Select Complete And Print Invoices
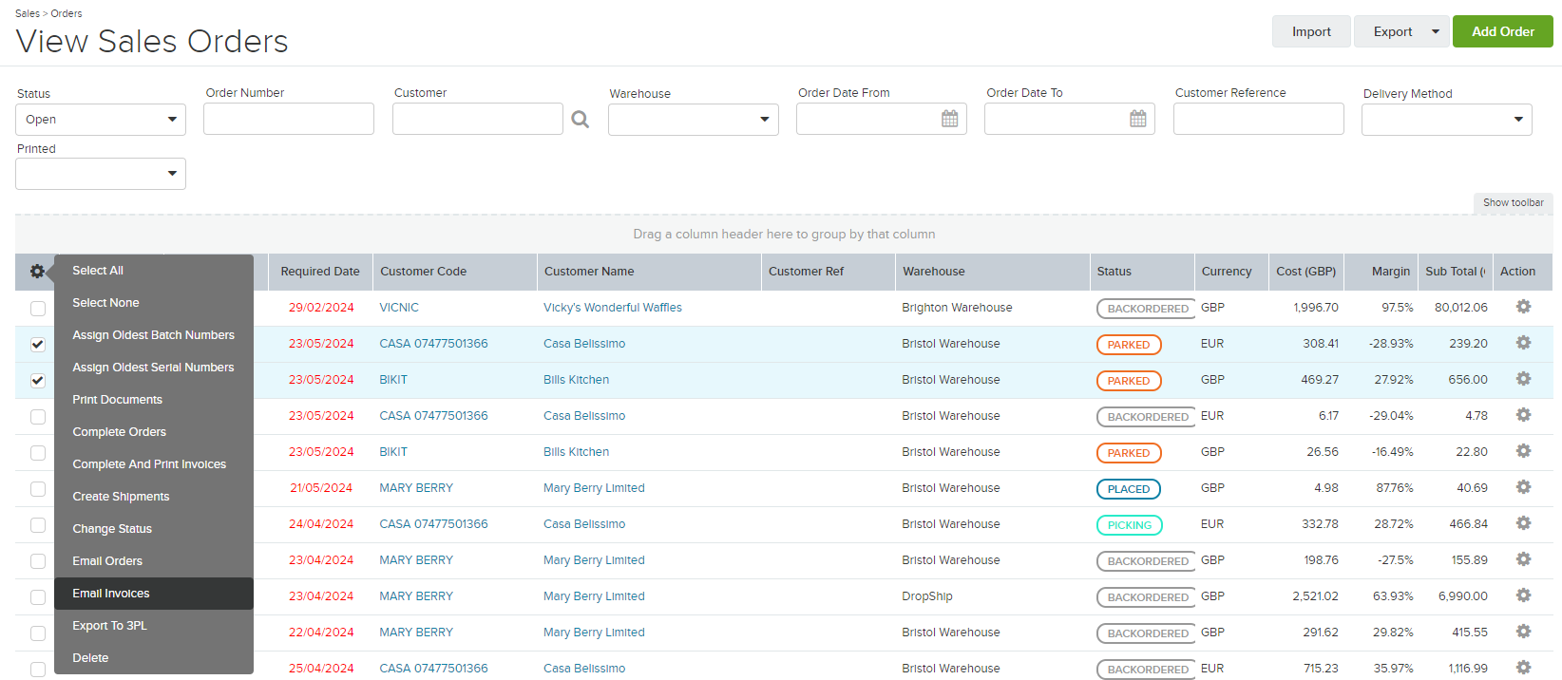This screenshot has height=680, width=1562. tap(154, 464)
